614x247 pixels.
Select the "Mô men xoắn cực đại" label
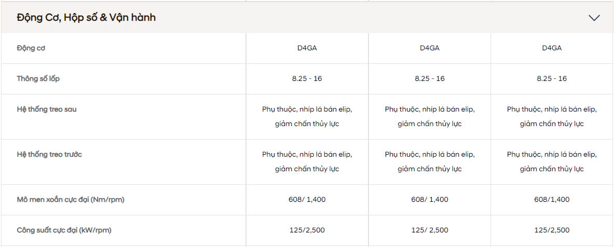pos(71,200)
